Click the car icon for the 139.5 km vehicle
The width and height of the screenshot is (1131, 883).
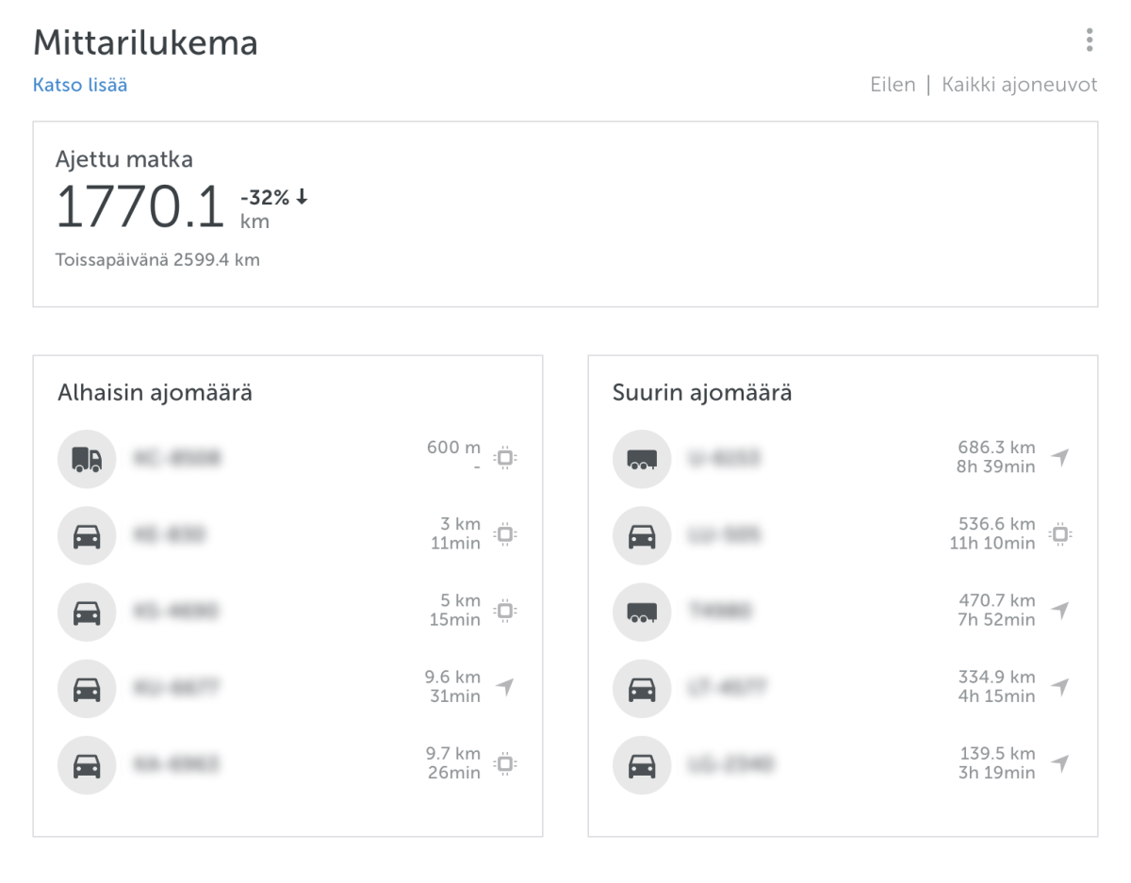click(x=642, y=764)
